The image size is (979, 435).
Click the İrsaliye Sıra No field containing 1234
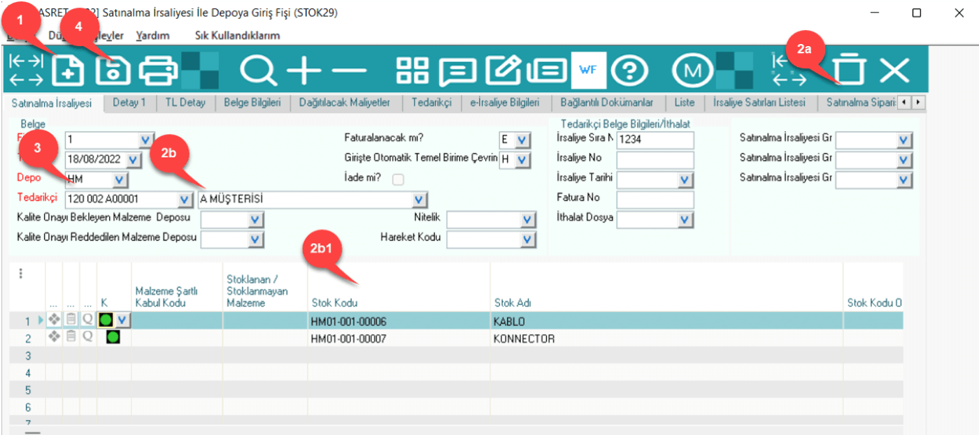pyautogui.click(x=655, y=140)
